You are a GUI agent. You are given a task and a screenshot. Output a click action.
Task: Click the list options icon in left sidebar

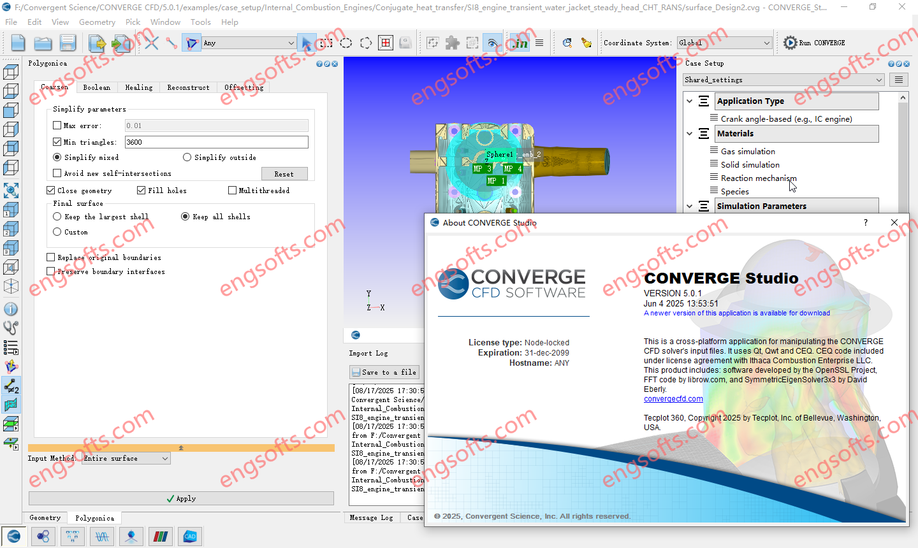[x=11, y=347]
